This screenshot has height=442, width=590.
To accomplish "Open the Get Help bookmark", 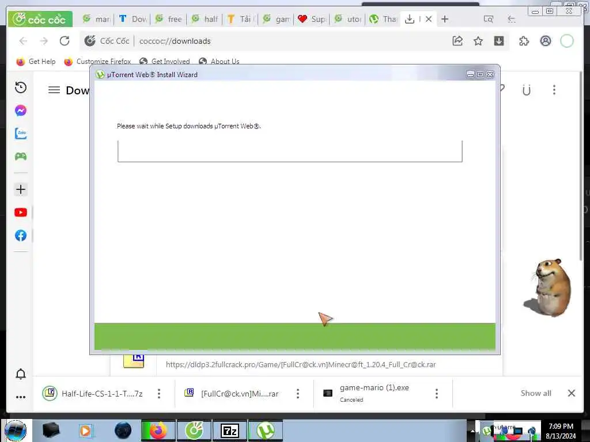I will 36,61.
